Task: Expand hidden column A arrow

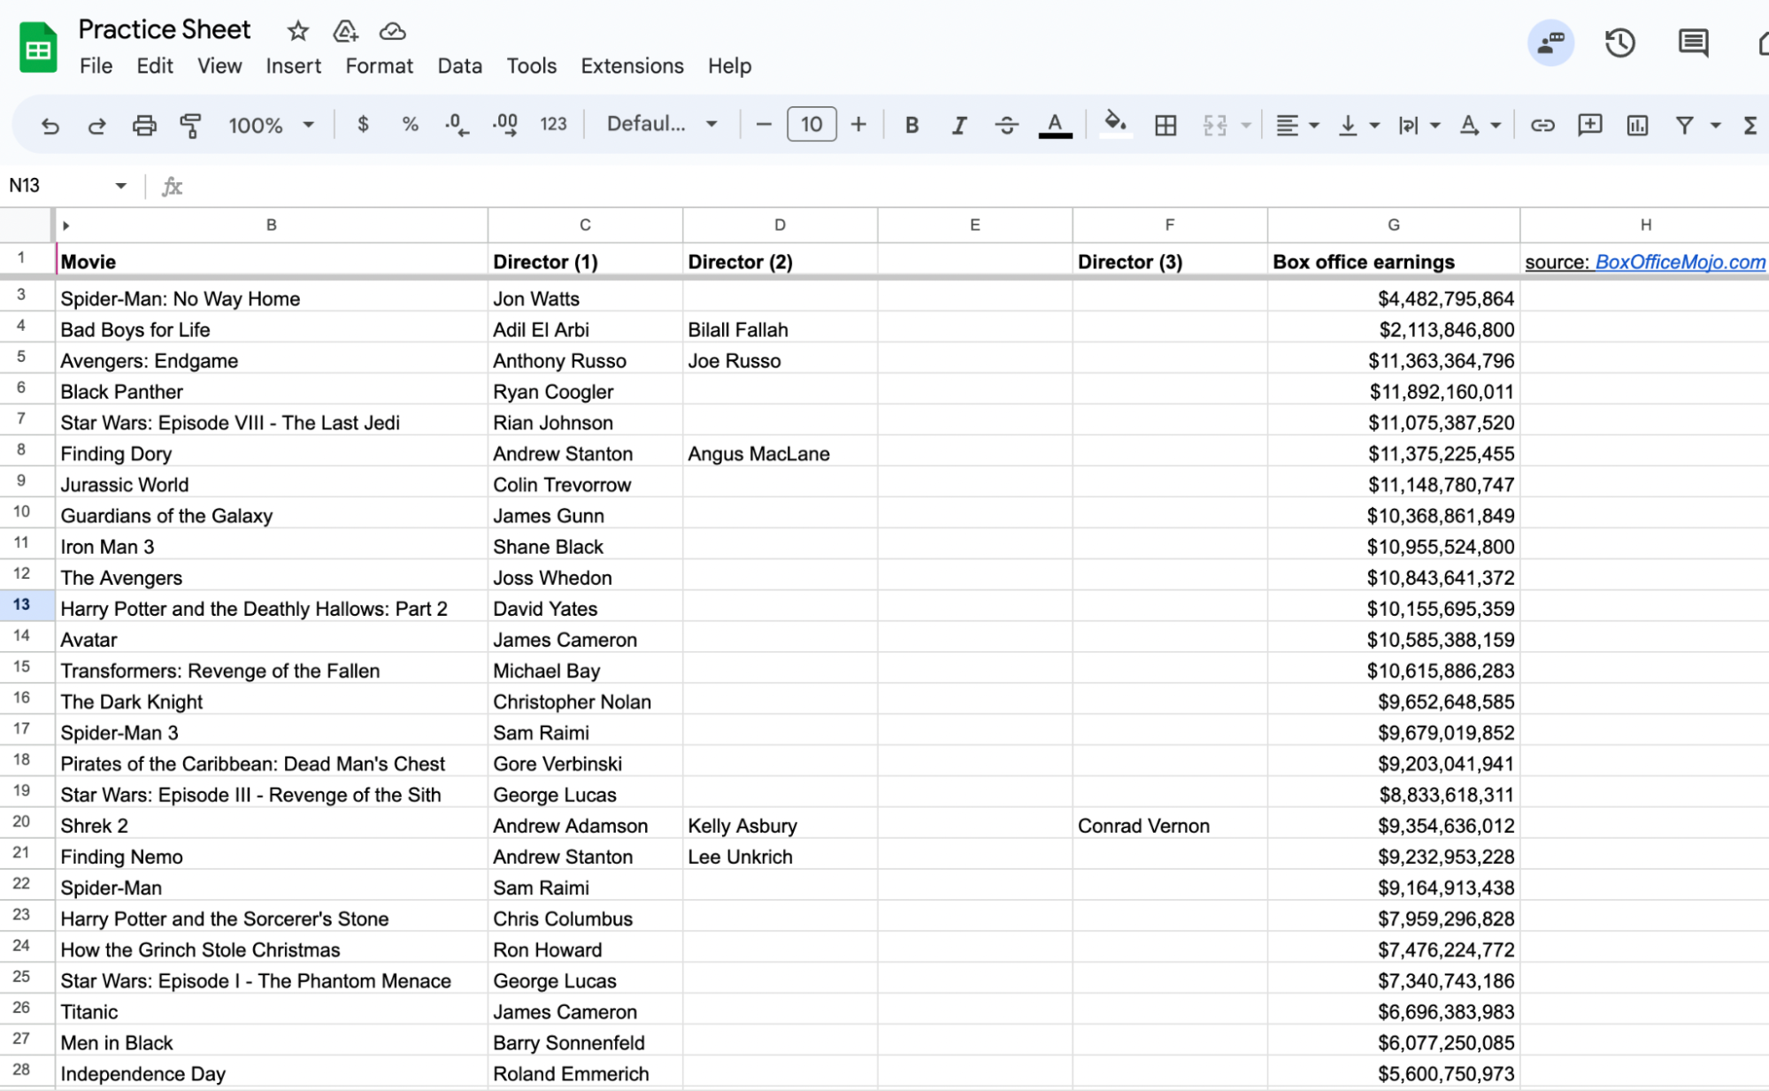Action: pos(66,226)
